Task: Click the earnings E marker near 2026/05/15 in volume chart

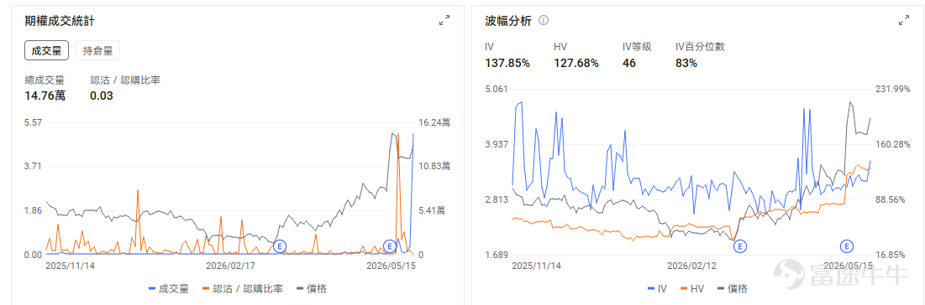Action: (389, 246)
